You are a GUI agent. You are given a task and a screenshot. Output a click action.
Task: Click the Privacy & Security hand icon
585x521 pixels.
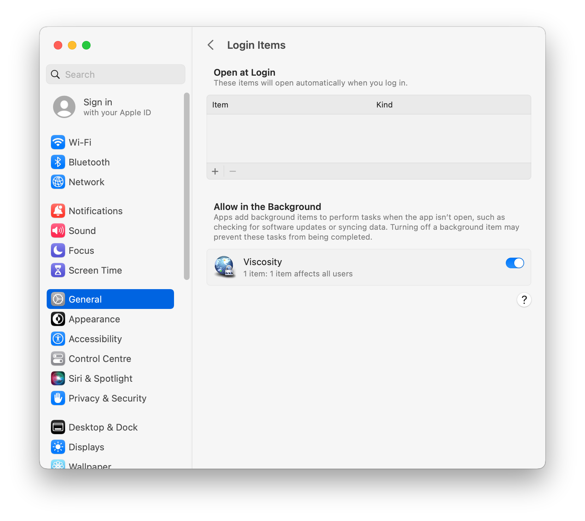pos(58,398)
